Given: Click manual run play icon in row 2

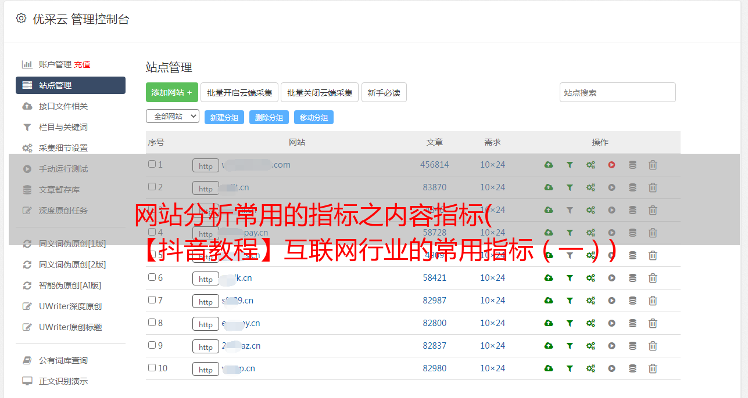Looking at the screenshot, I should 611,187.
